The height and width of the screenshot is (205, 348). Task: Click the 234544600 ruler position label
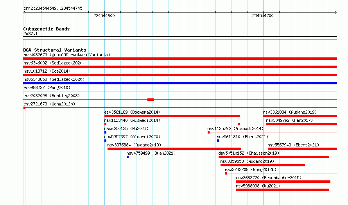pyautogui.click(x=104, y=16)
